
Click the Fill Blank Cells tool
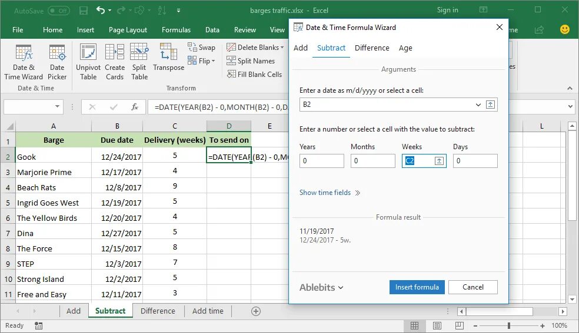pos(254,75)
